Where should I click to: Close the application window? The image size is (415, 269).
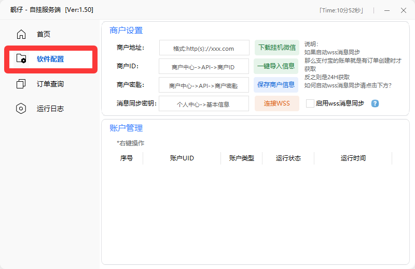(x=403, y=10)
